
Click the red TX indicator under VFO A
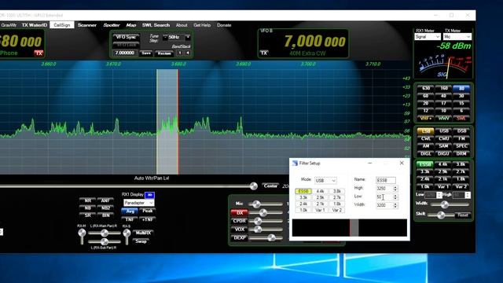pos(39,53)
